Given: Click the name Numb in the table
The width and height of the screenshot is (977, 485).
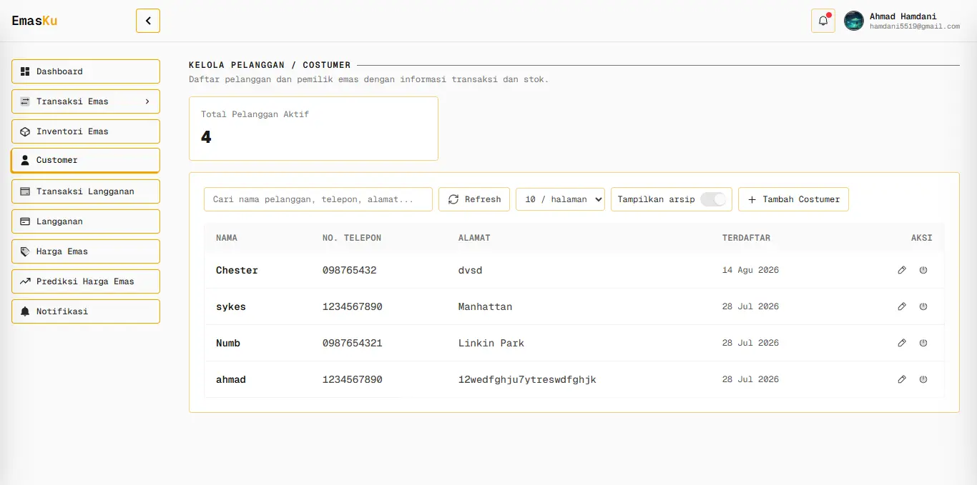Looking at the screenshot, I should 228,343.
